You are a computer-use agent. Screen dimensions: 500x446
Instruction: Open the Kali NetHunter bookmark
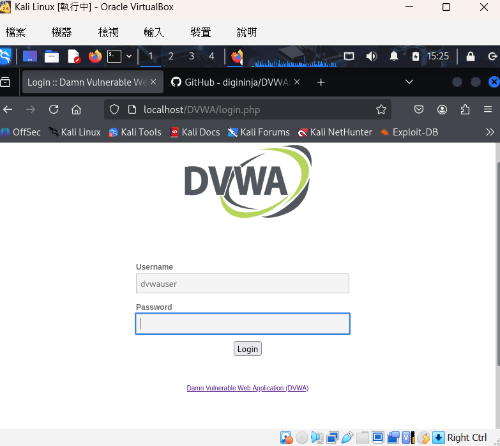pos(335,132)
